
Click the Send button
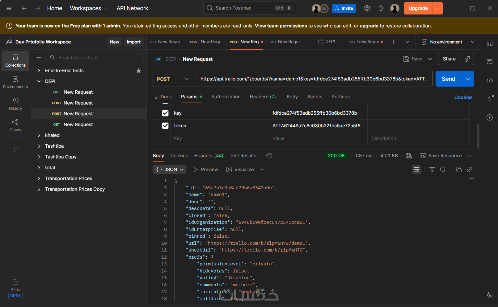[x=448, y=79]
